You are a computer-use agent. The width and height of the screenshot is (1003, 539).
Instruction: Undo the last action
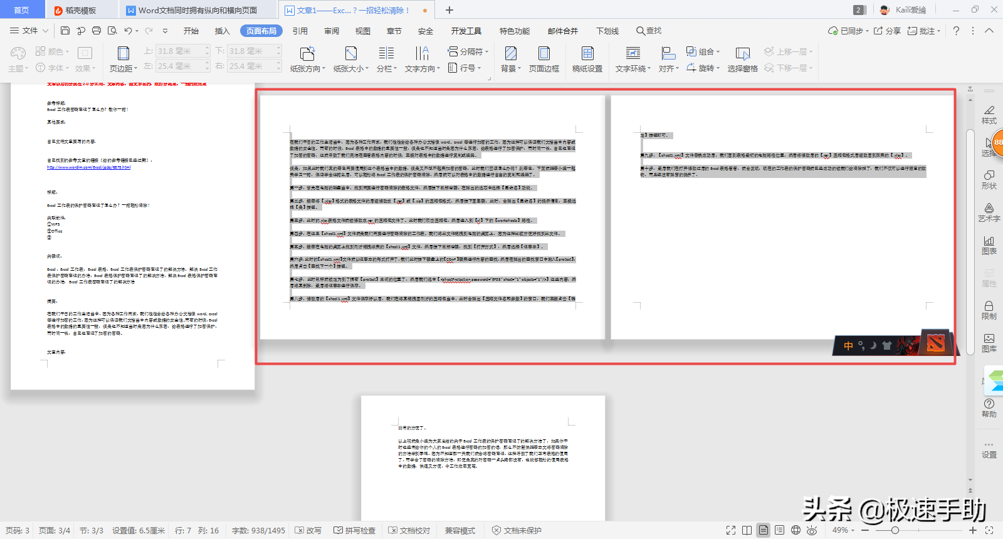pos(128,31)
